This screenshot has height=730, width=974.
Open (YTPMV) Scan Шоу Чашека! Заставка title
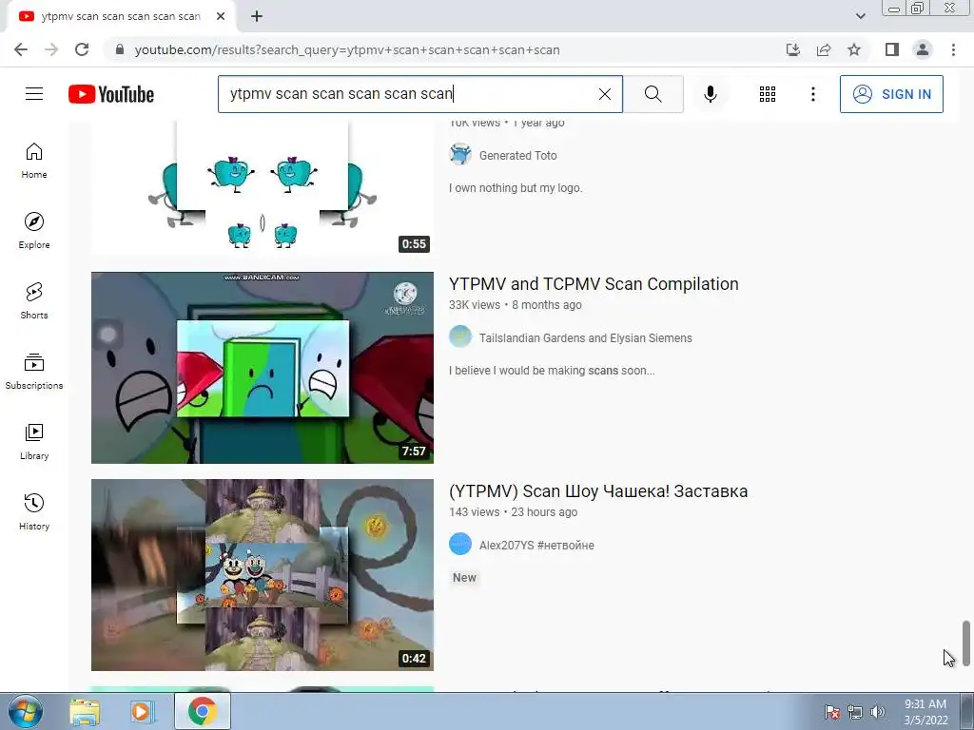click(x=598, y=491)
